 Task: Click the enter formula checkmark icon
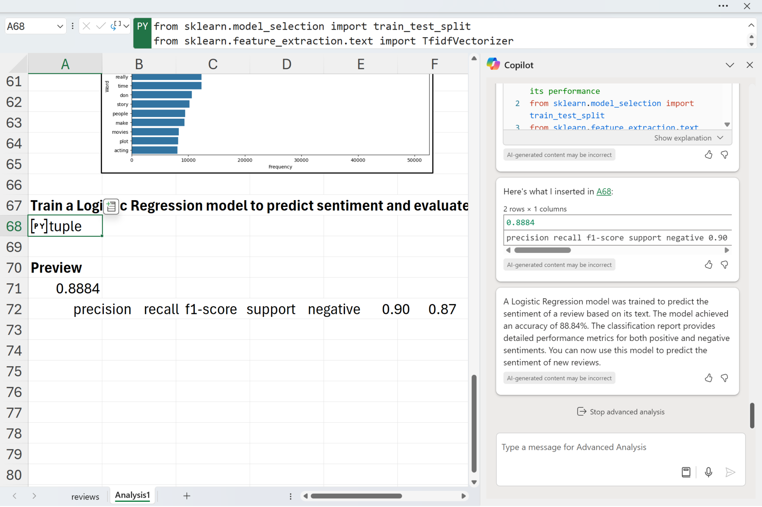point(100,26)
